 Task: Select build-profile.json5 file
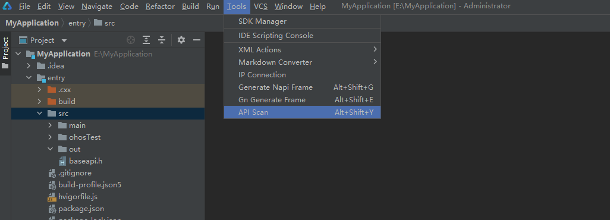85,185
